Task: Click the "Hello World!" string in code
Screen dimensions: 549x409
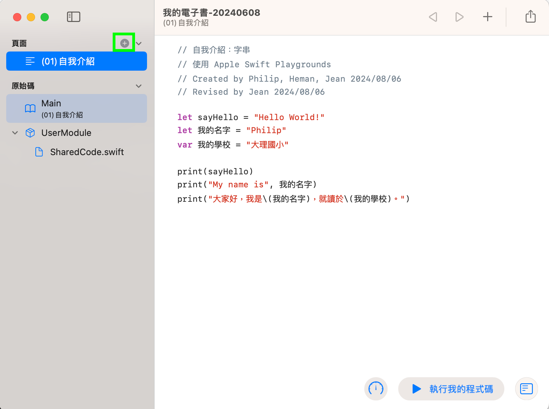Action: coord(289,117)
